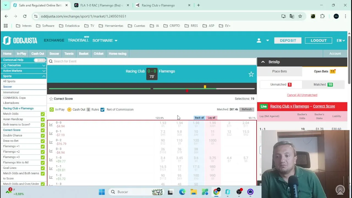
Task: Click translate page icon in address bar
Action: (x=292, y=16)
